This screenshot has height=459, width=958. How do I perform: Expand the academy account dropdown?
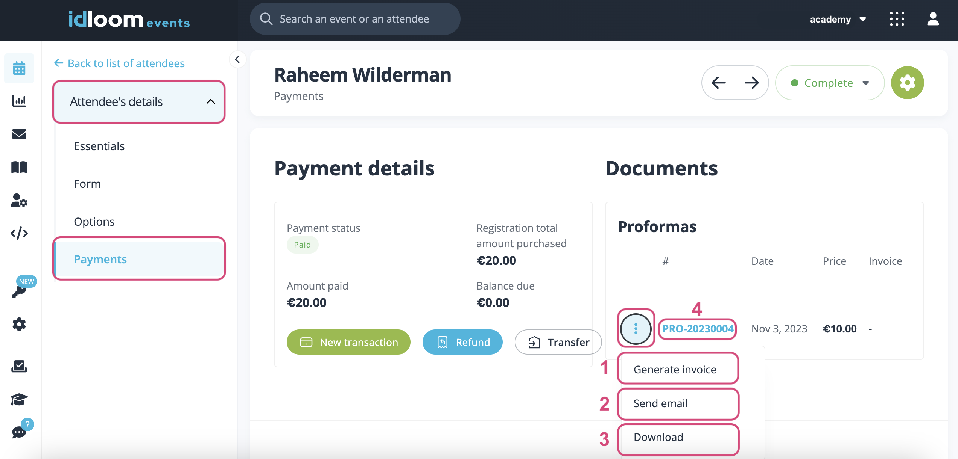838,20
